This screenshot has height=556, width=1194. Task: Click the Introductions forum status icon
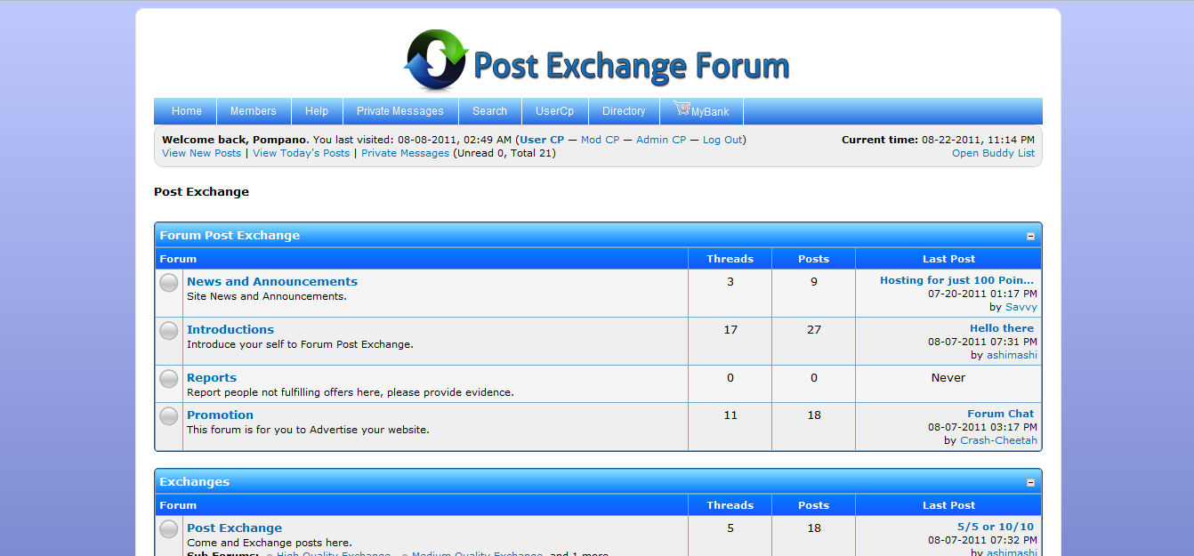[x=169, y=331]
